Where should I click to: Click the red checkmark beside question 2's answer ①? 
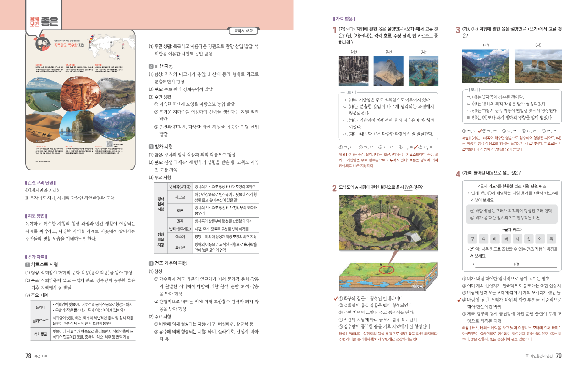coord(335,299)
